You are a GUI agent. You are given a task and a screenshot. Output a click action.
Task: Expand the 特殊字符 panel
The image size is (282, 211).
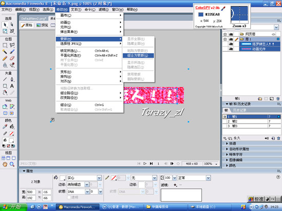pyautogui.click(x=227, y=154)
